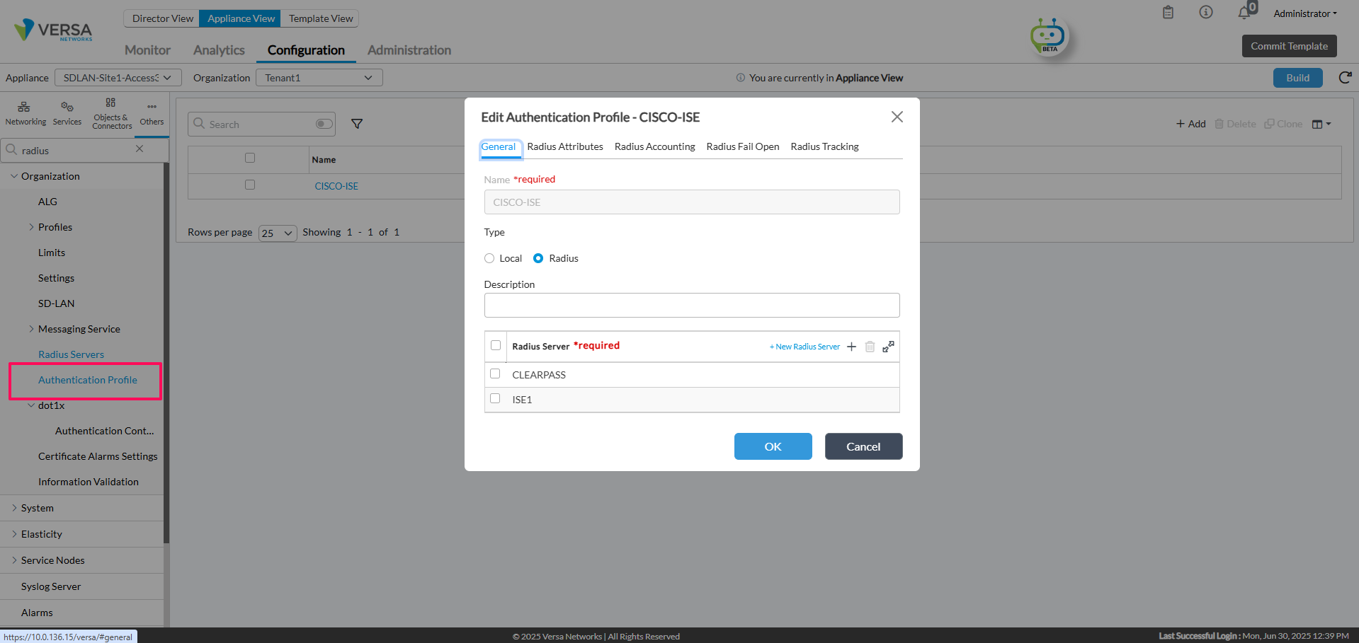Expand the Messaging Service node
The height and width of the screenshot is (643, 1359).
(x=31, y=329)
